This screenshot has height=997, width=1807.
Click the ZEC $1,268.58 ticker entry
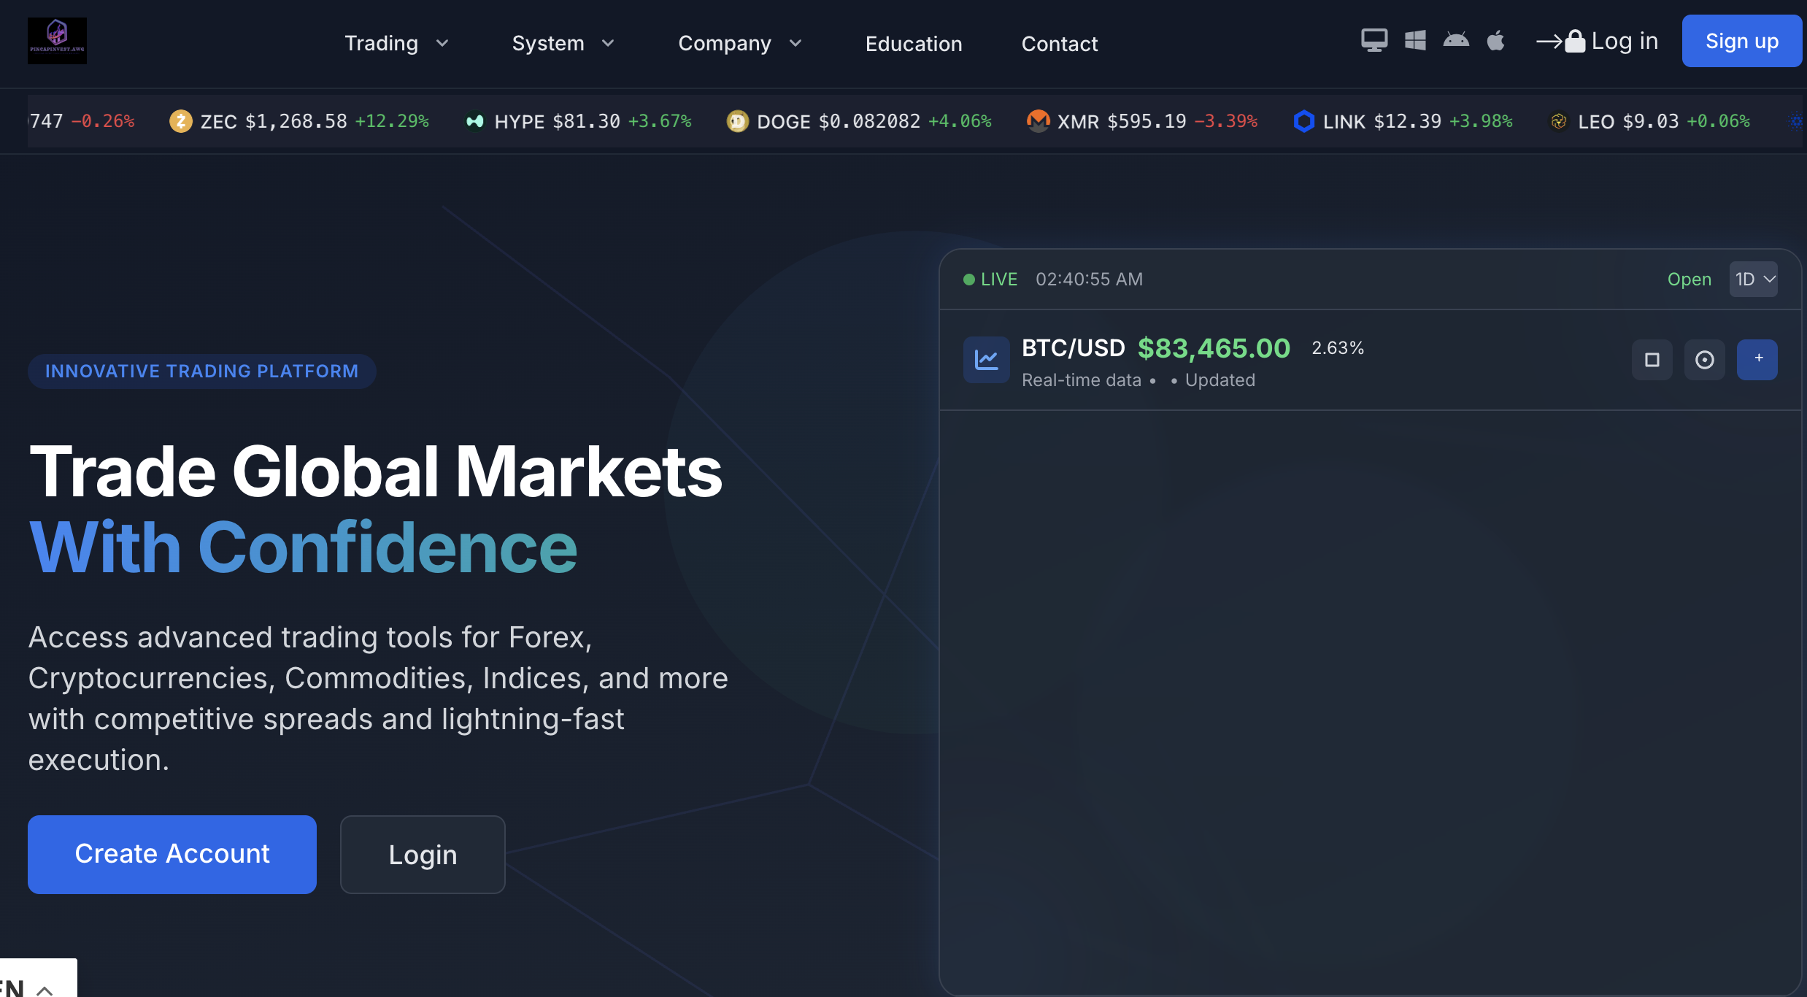point(299,121)
